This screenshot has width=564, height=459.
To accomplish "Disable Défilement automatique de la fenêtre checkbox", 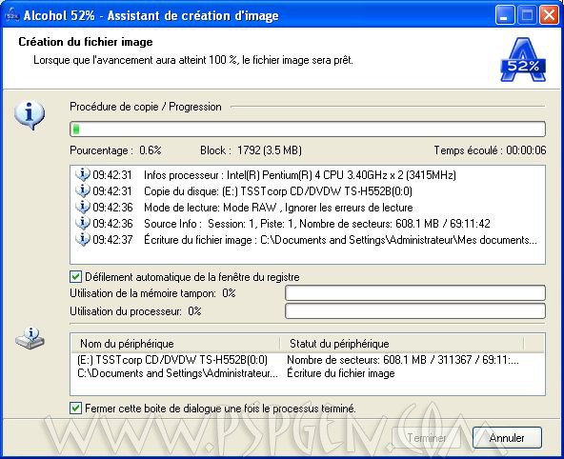I will 75,277.
